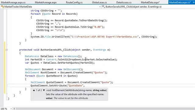195x110 pixels.
Task: Click the "QuoteDate" string in SetAttribute line
Action: point(76,86)
